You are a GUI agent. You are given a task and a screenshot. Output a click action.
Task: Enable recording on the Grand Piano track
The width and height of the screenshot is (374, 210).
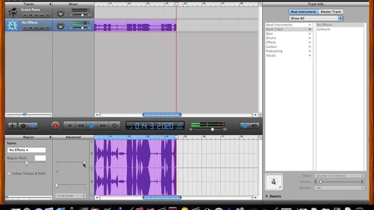[x=25, y=15]
